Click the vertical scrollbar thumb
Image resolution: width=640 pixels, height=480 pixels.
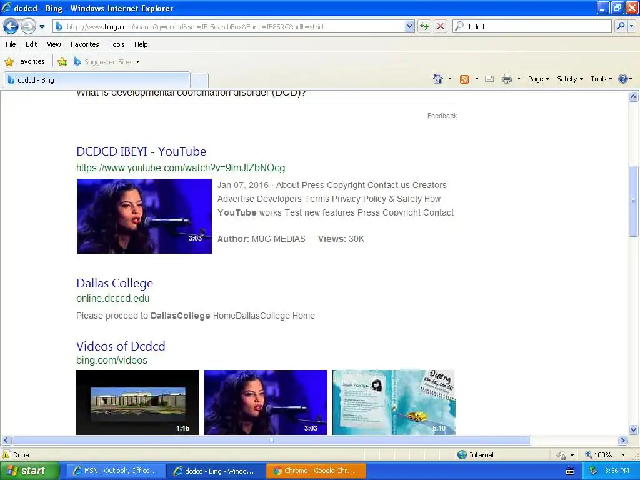pos(634,201)
